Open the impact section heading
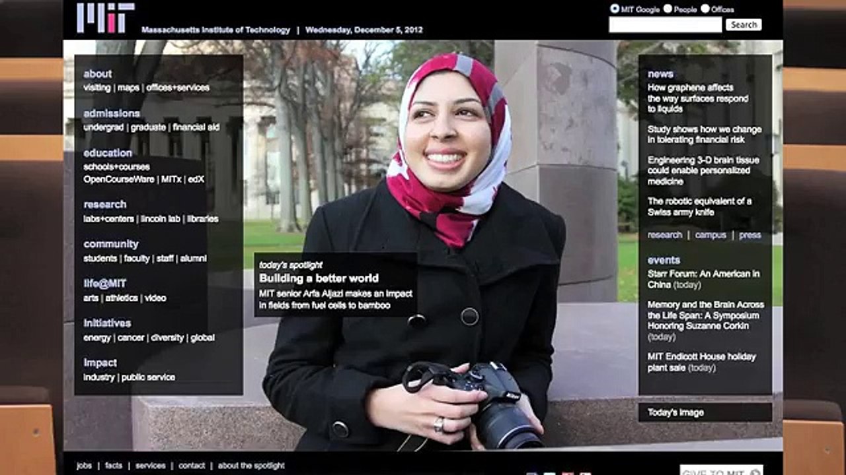This screenshot has height=475, width=846. (x=100, y=363)
